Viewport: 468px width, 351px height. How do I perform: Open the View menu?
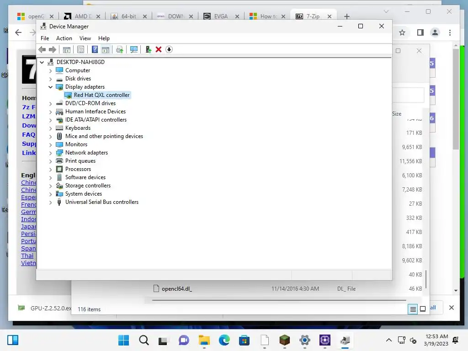[85, 38]
